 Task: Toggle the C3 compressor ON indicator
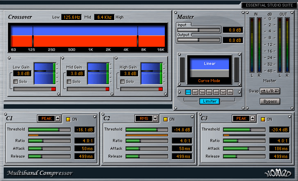point(263,119)
